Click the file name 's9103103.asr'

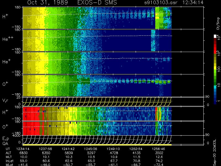[161, 3]
